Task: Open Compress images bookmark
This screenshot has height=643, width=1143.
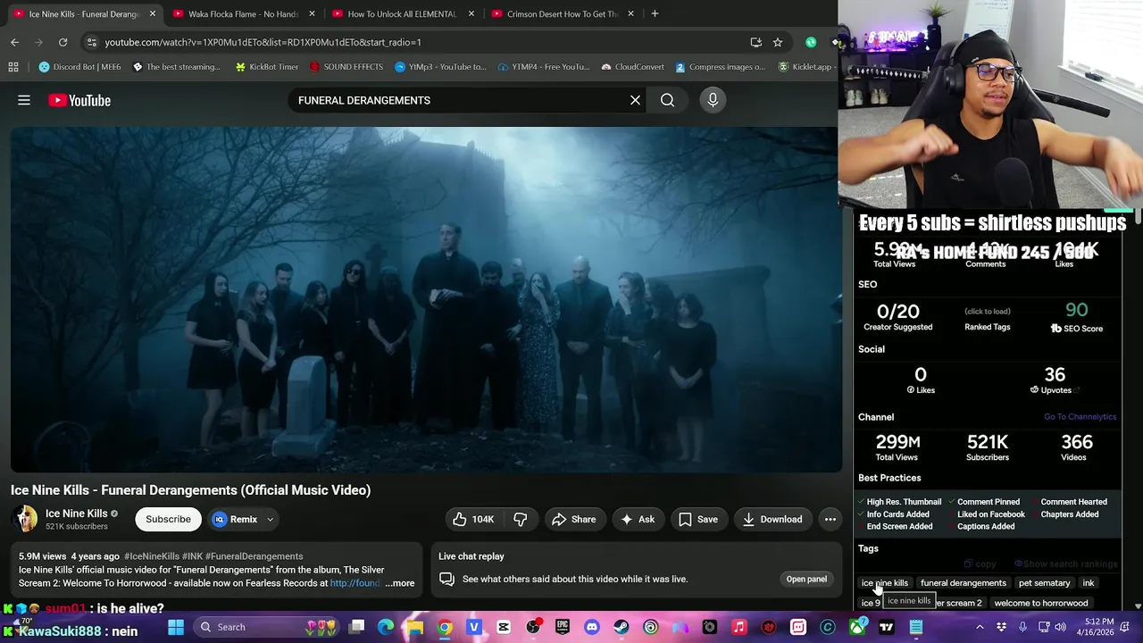Action: click(x=720, y=67)
